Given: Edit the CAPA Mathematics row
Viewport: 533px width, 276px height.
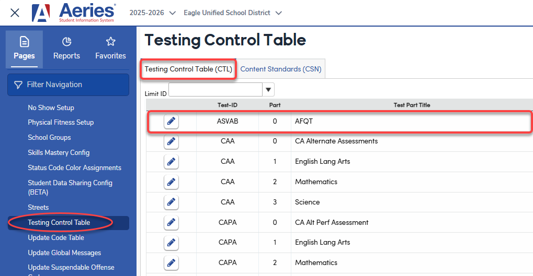Looking at the screenshot, I should point(172,263).
